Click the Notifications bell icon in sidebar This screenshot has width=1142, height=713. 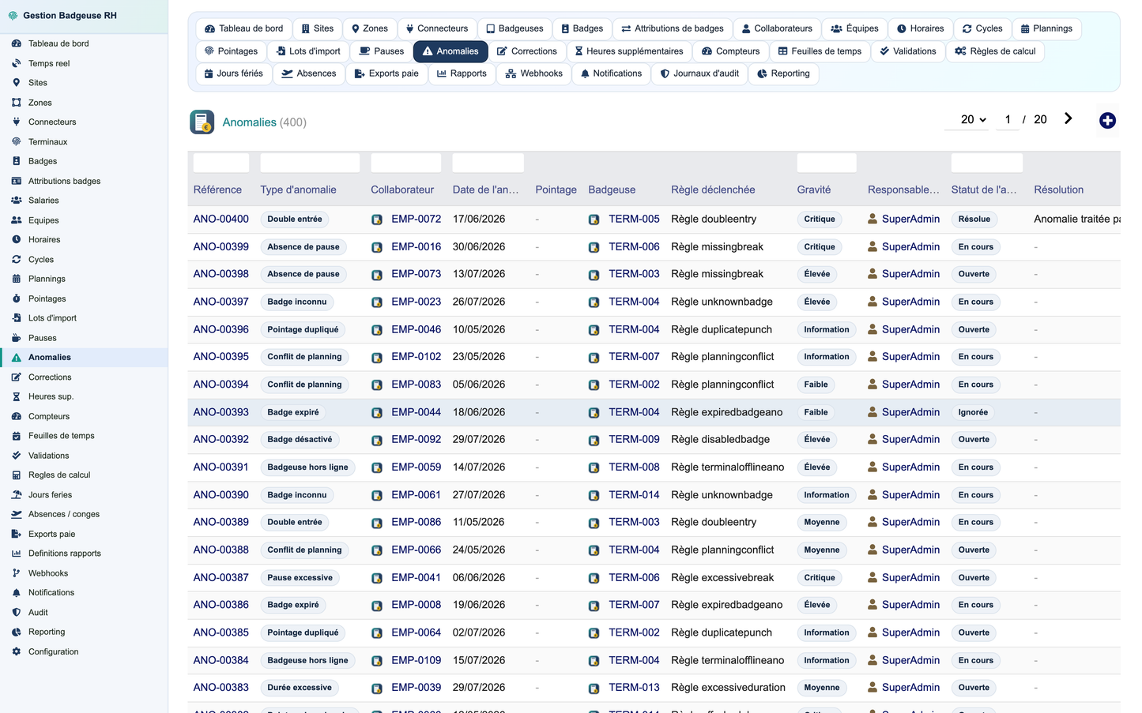[16, 593]
